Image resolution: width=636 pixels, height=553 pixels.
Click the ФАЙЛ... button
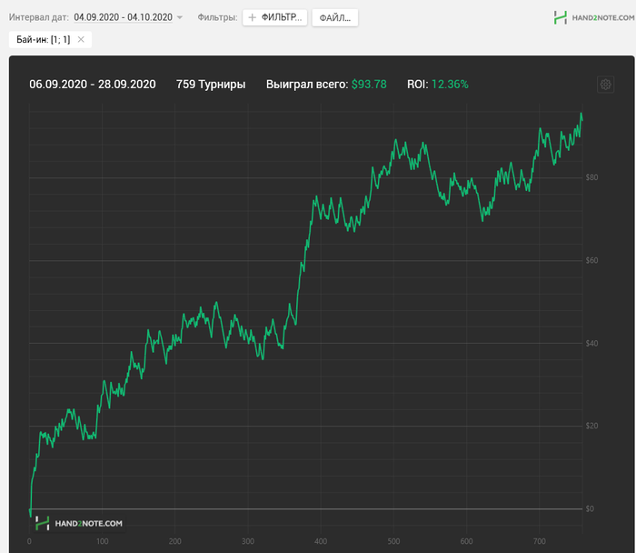(x=335, y=17)
